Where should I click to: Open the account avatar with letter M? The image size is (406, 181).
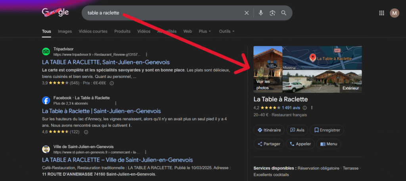[x=395, y=13]
